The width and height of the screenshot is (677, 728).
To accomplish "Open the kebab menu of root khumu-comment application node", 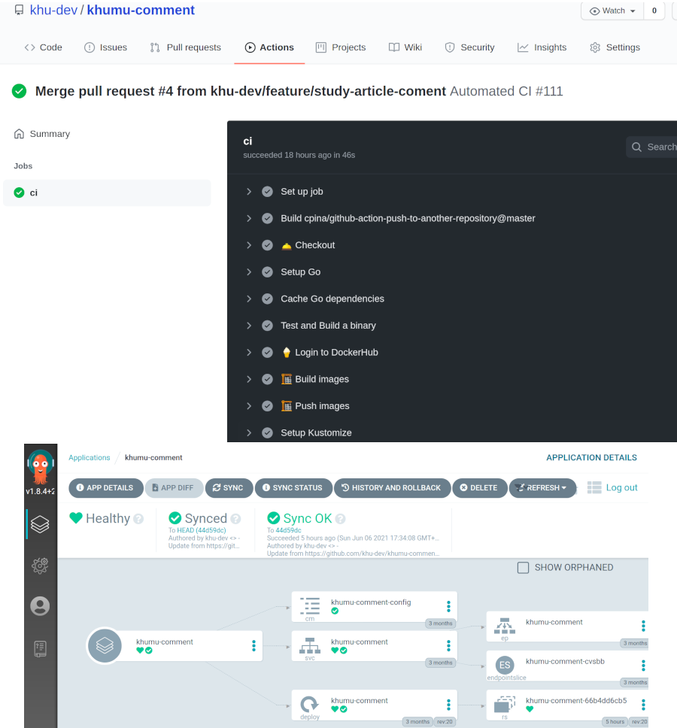I will pyautogui.click(x=253, y=645).
